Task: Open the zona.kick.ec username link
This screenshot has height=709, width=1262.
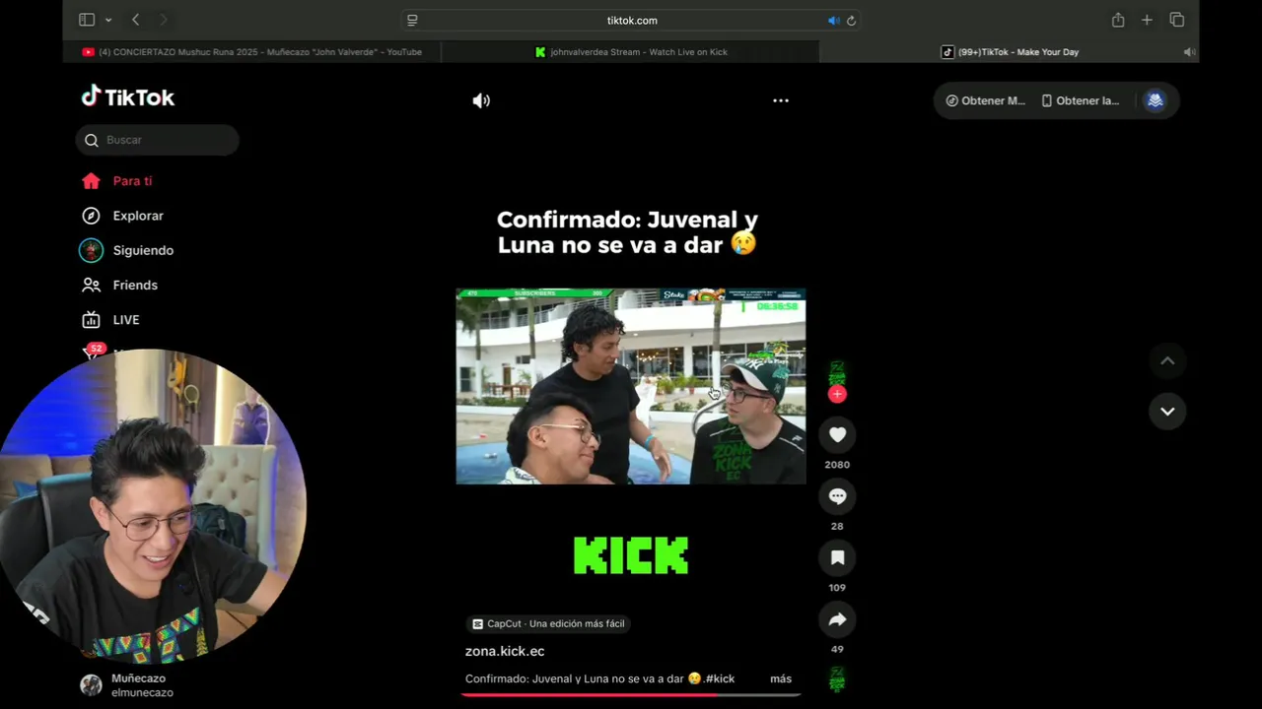Action: pyautogui.click(x=505, y=651)
